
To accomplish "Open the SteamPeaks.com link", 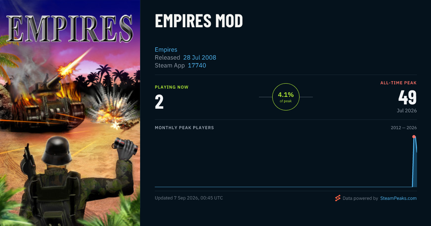I will [398, 198].
